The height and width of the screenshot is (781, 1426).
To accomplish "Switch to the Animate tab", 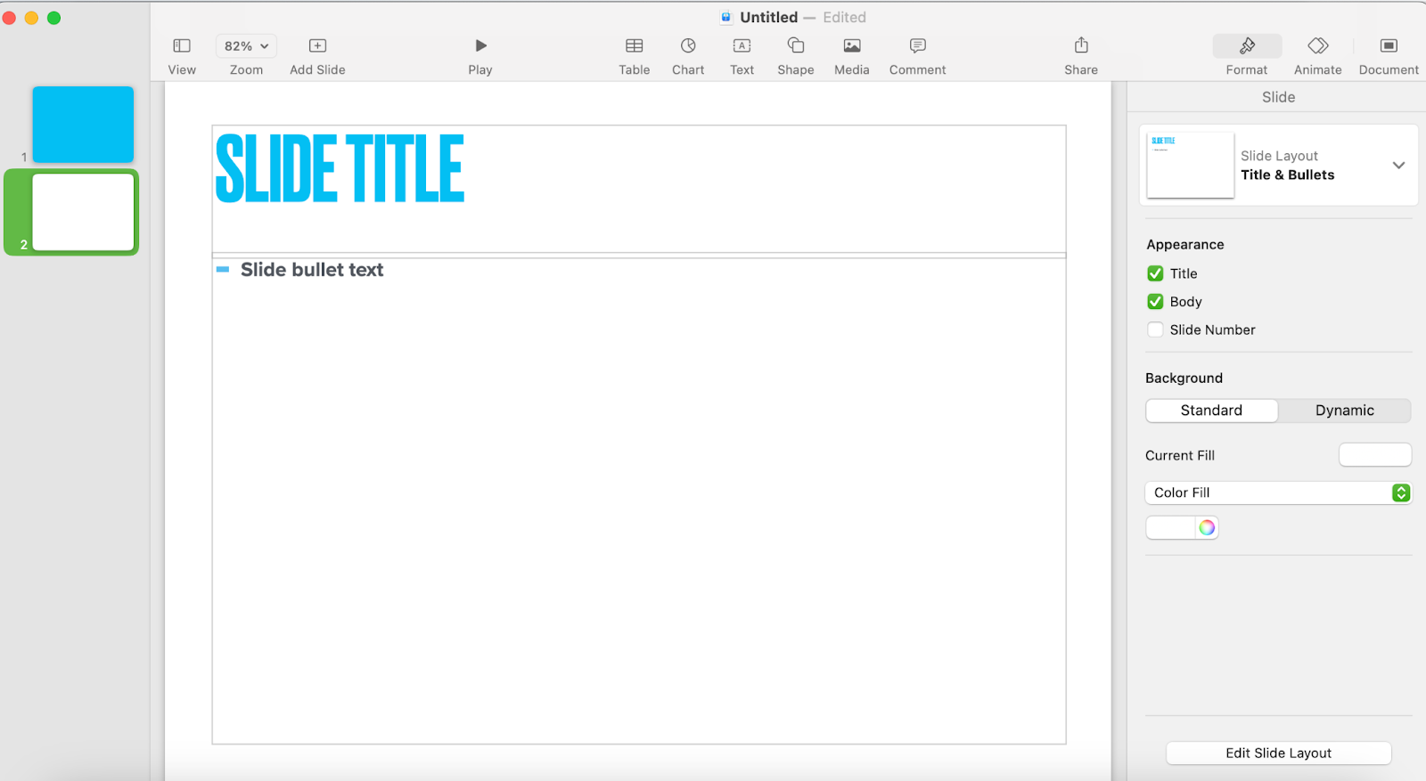I will pos(1317,46).
